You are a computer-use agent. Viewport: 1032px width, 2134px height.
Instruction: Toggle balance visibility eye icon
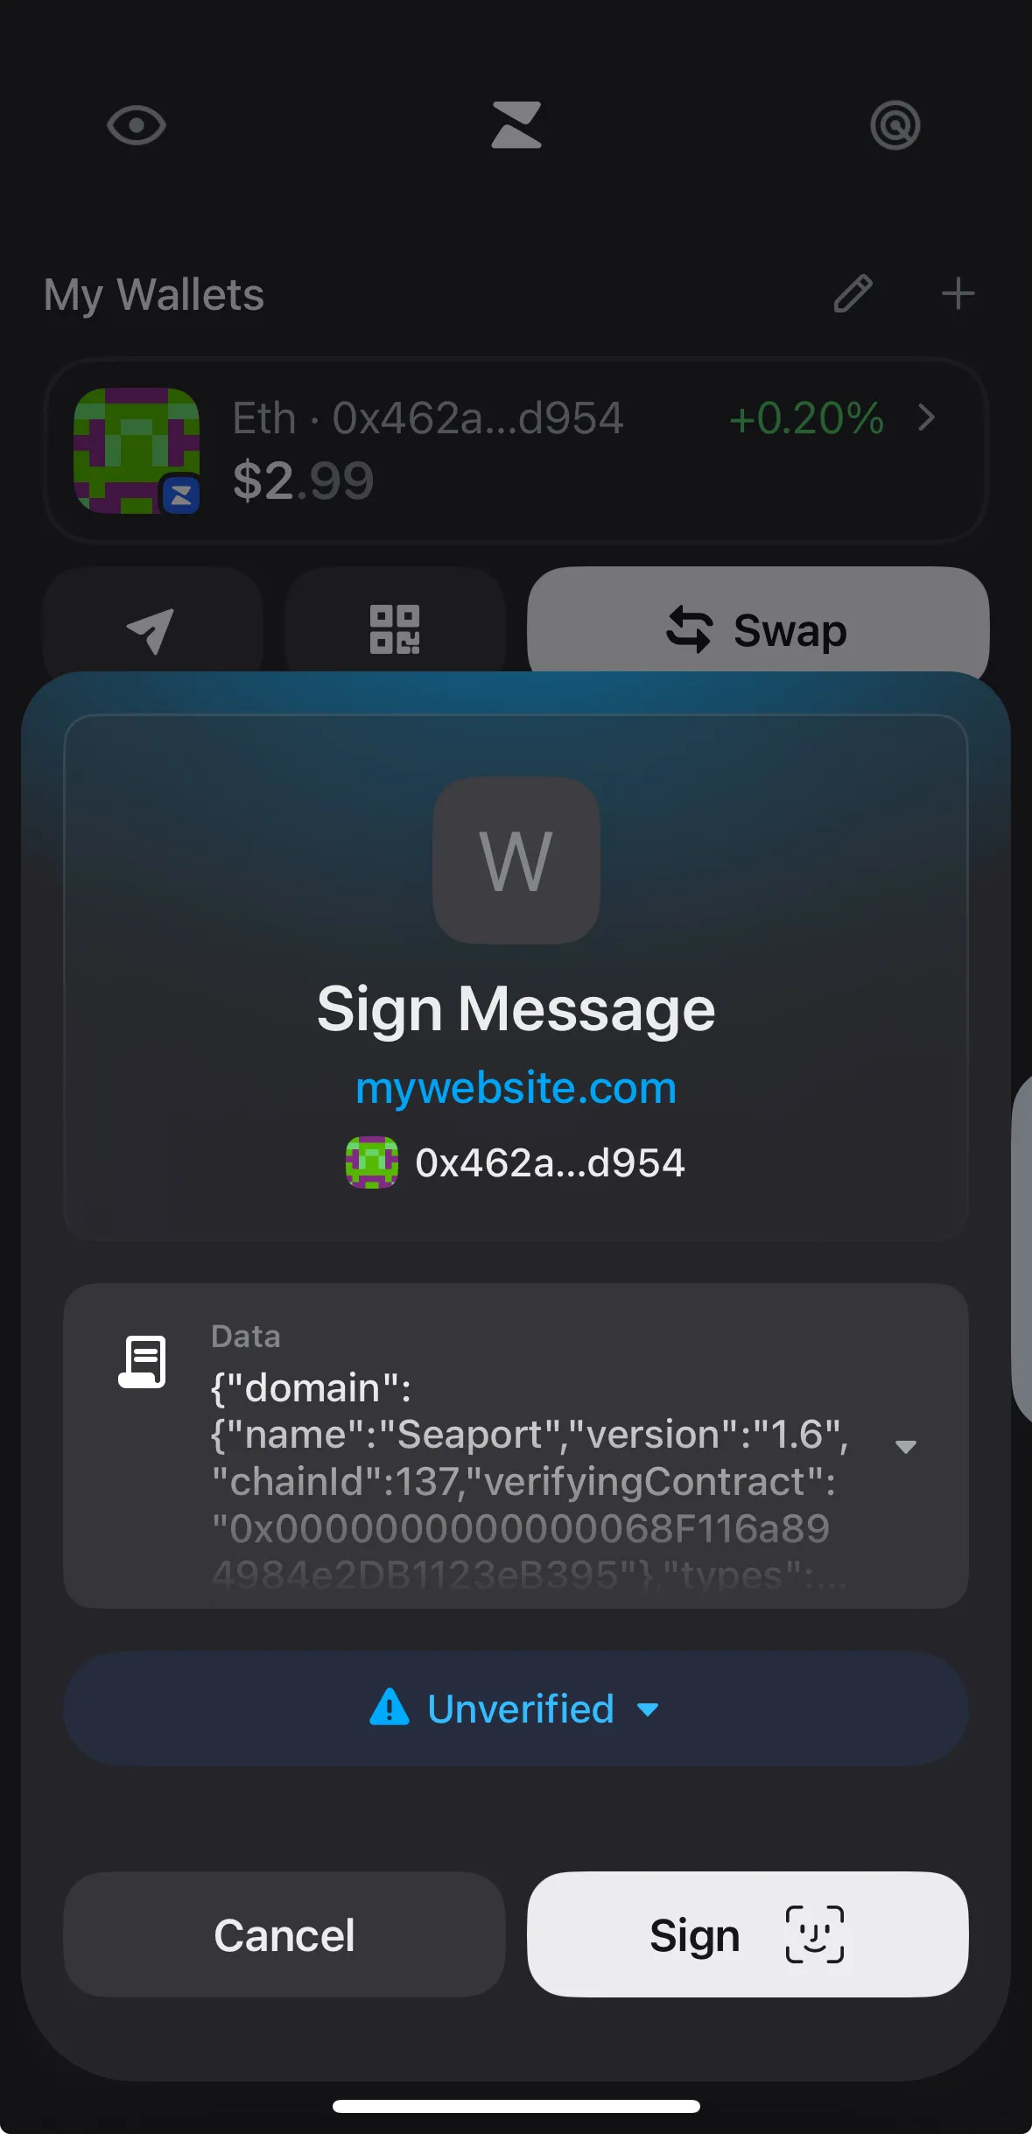pyautogui.click(x=137, y=125)
